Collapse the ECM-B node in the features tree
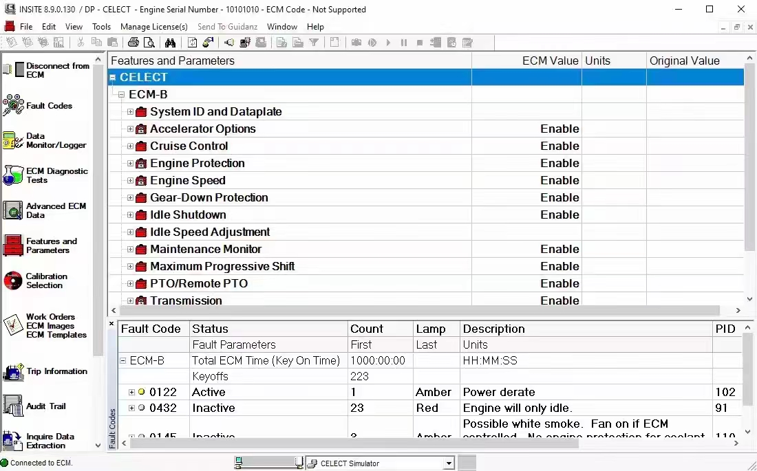757x471 pixels. [x=122, y=95]
